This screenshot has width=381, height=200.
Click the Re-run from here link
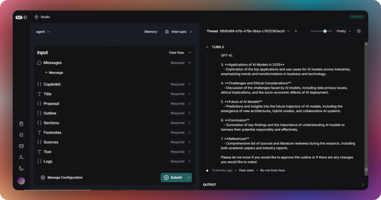point(272,170)
